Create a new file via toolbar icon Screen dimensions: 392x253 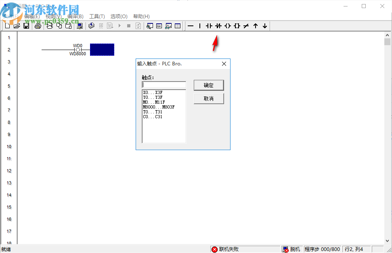pos(8,26)
